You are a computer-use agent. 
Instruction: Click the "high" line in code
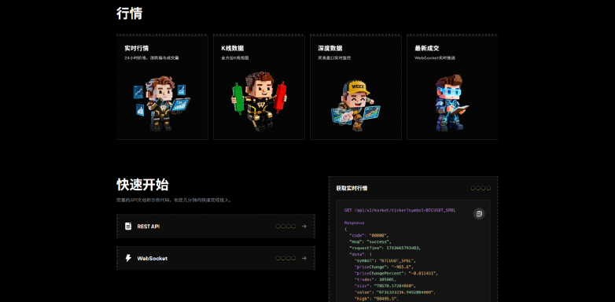pyautogui.click(x=376, y=299)
